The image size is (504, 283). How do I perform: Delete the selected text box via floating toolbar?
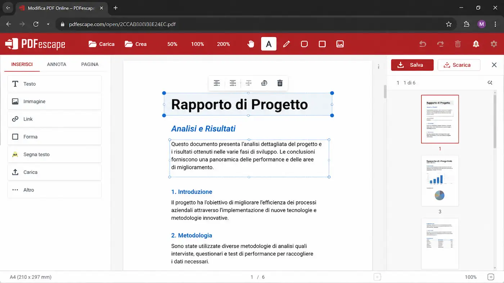[280, 83]
